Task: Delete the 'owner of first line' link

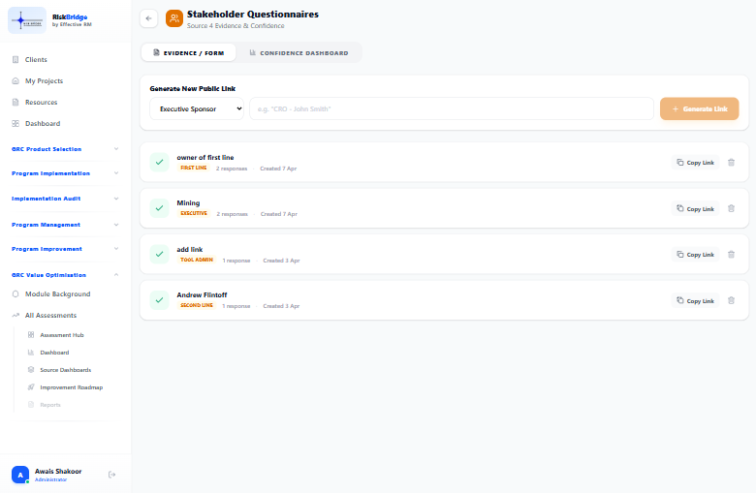Action: point(731,163)
